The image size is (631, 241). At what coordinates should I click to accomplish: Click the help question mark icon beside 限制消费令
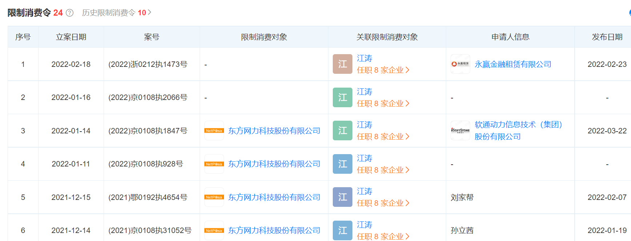(69, 13)
